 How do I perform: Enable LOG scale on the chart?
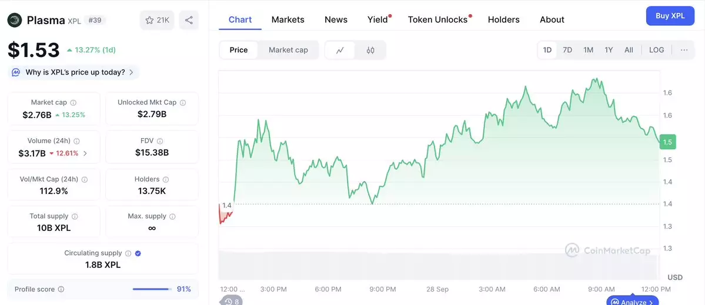656,50
